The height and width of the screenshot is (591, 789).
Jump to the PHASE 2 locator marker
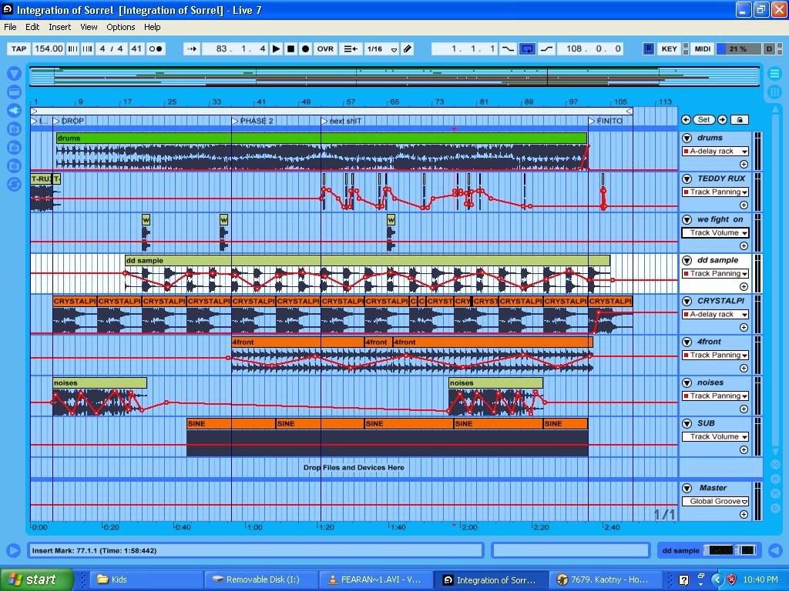click(x=236, y=121)
